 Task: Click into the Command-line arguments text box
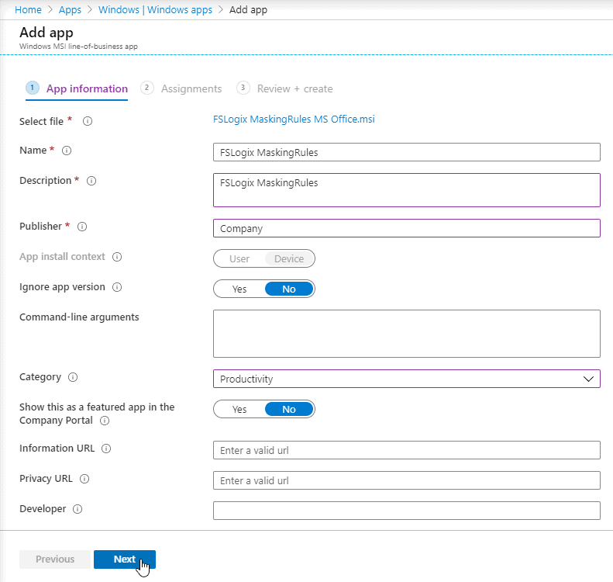406,333
